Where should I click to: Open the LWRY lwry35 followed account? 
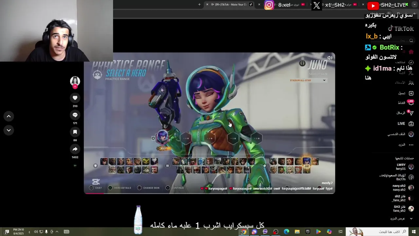point(405,167)
